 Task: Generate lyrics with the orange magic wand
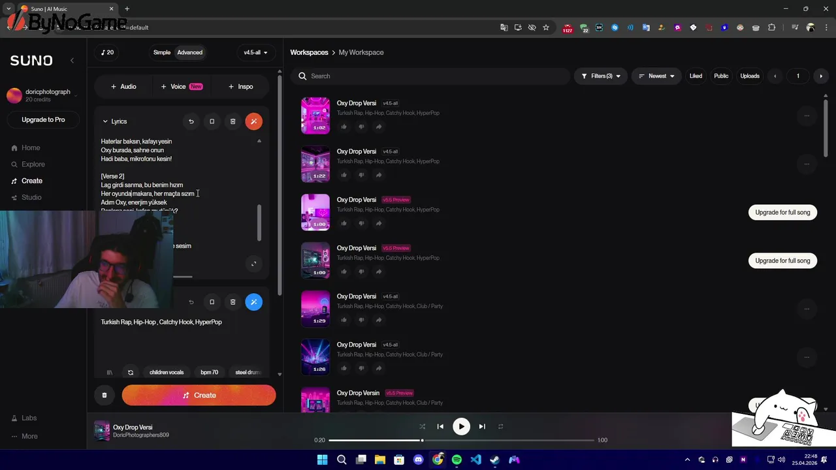coord(253,121)
